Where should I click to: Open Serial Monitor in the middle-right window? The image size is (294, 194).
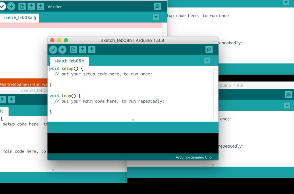(289, 94)
